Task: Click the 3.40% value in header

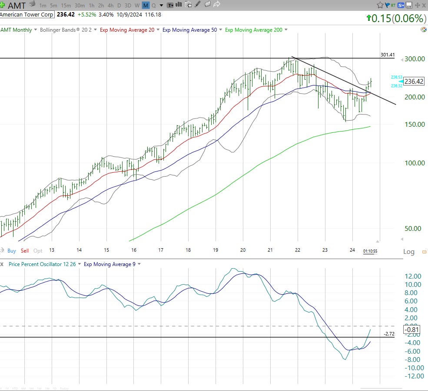Action: [x=106, y=14]
